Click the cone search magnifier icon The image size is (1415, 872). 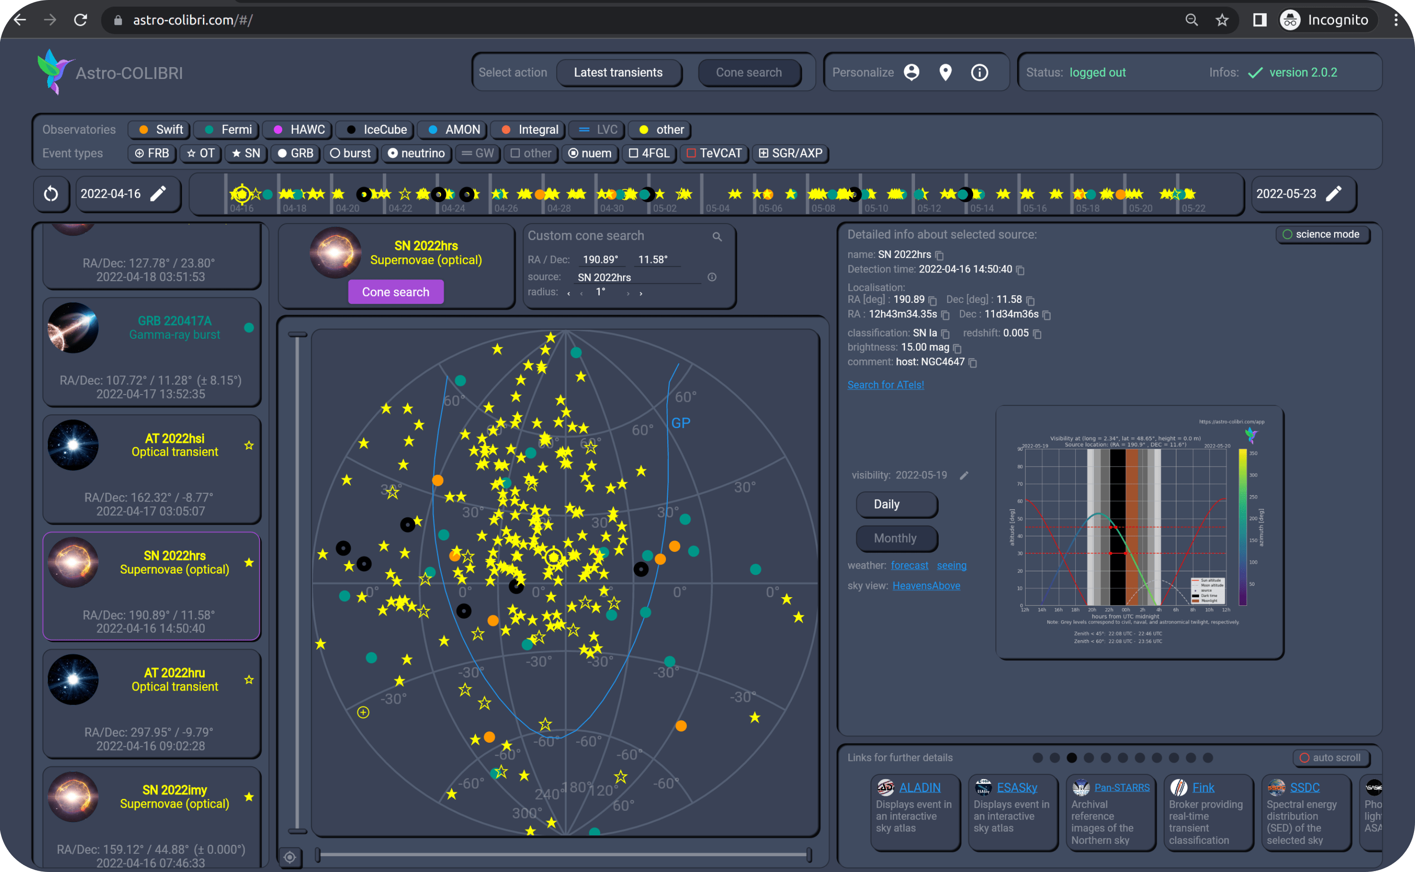[x=717, y=236]
